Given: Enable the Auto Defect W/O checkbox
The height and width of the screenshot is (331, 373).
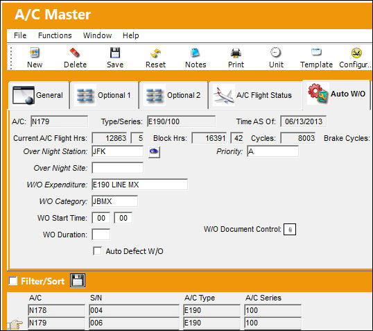Looking at the screenshot, I should [x=97, y=251].
